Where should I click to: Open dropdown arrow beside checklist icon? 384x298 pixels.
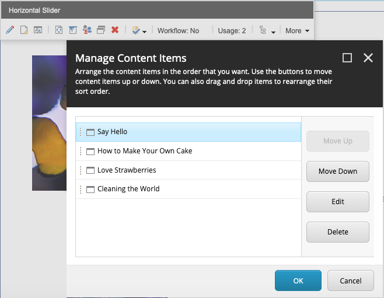(145, 31)
